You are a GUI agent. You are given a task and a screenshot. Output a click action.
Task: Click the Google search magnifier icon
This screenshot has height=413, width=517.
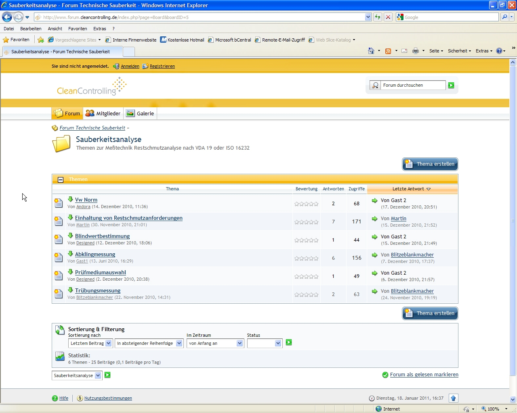coord(504,17)
